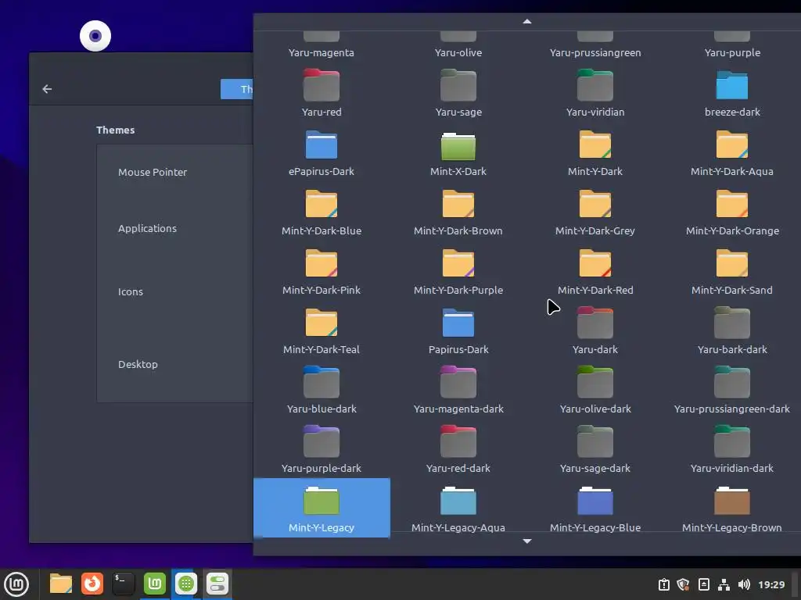The height and width of the screenshot is (600, 801).
Task: Select the Yaru-prussiangreen-dark icon theme
Action: 732,389
